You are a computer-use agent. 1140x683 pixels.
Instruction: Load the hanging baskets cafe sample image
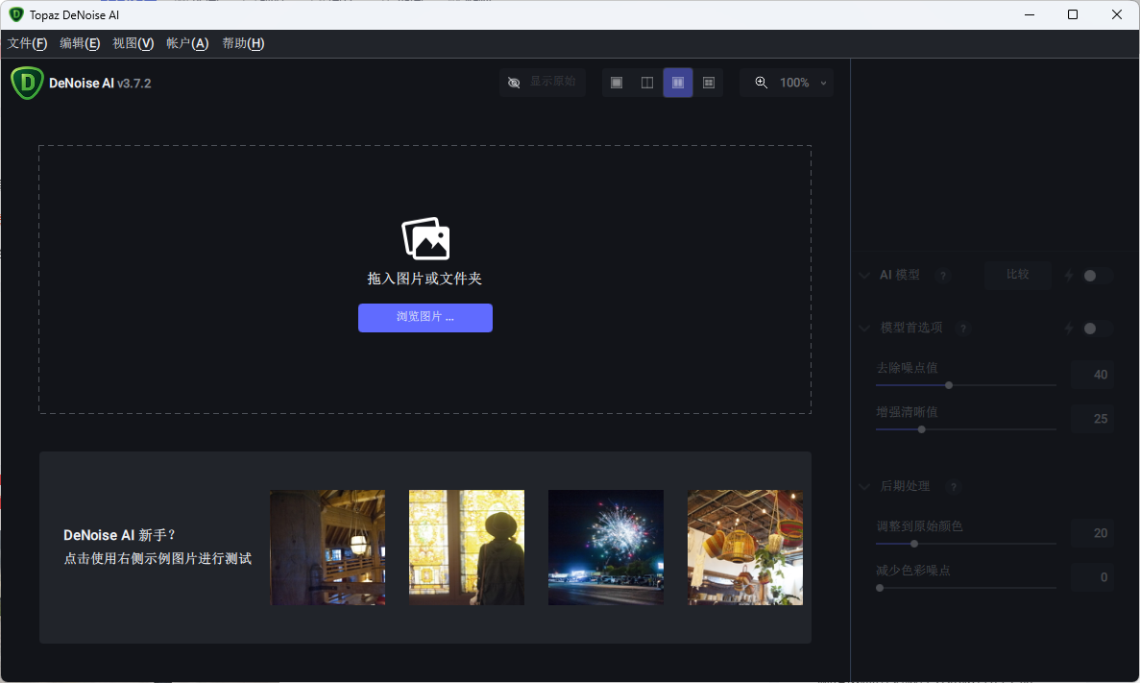point(745,548)
